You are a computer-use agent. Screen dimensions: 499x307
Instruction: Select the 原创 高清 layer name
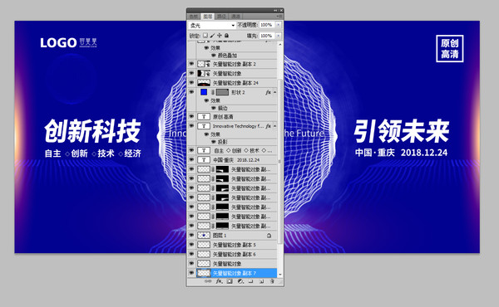pyautogui.click(x=223, y=117)
